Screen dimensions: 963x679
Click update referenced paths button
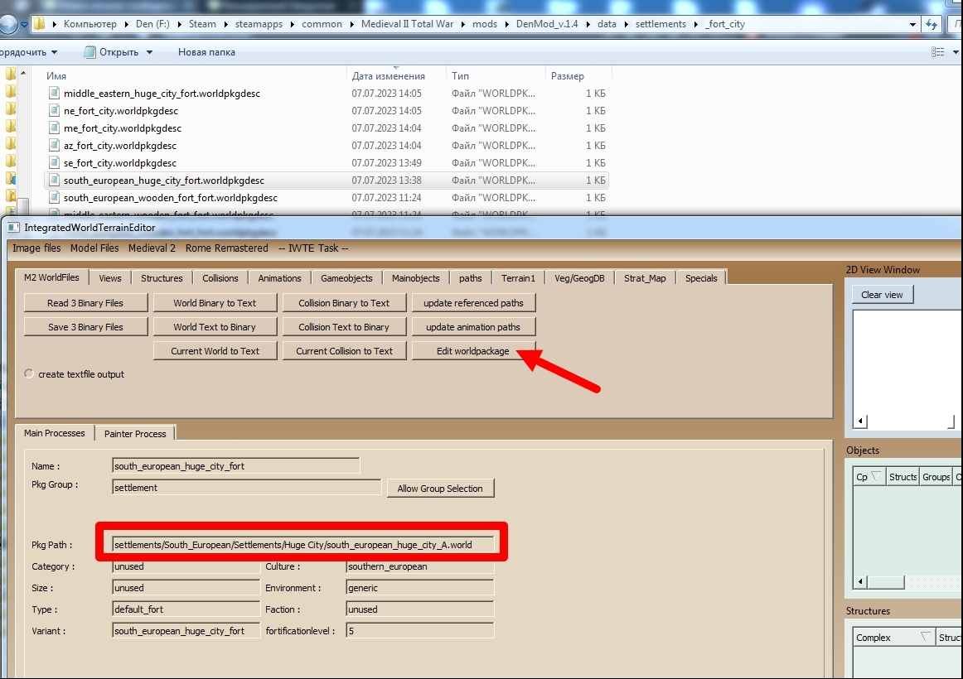tap(473, 303)
